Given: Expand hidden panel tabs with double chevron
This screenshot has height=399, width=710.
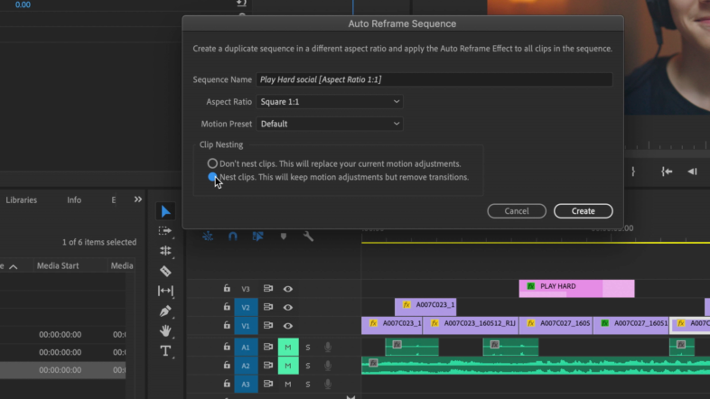Looking at the screenshot, I should [138, 199].
